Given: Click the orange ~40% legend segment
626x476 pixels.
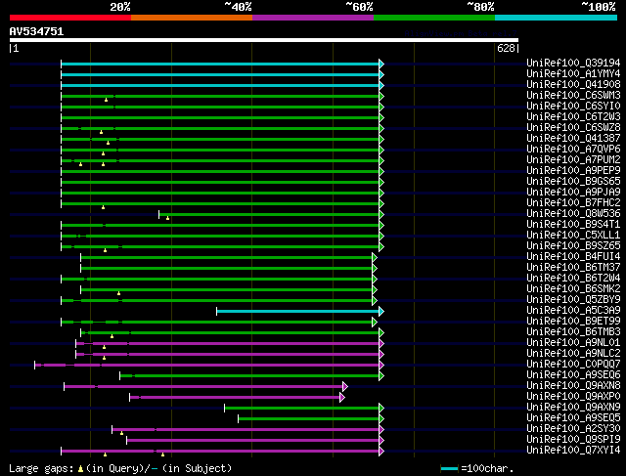Looking at the screenshot, I should coord(192,18).
